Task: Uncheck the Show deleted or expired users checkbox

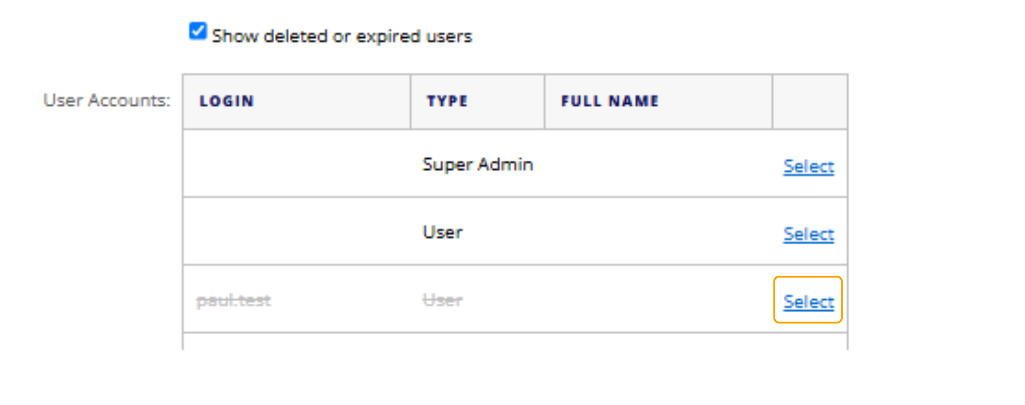Action: pos(197,32)
